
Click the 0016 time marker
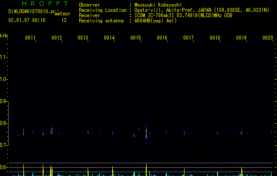click(x=162, y=38)
